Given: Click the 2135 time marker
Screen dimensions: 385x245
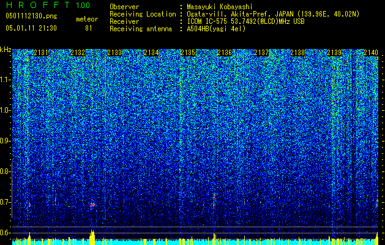Looking at the screenshot, I should [x=188, y=53].
